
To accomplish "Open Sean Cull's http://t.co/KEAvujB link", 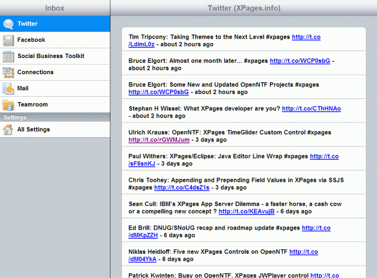I will tap(247, 211).
